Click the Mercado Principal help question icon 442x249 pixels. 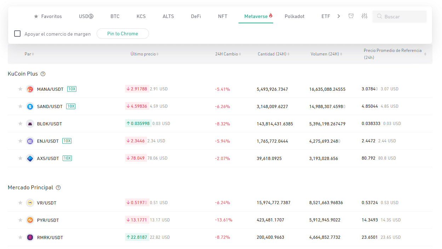pos(58,188)
